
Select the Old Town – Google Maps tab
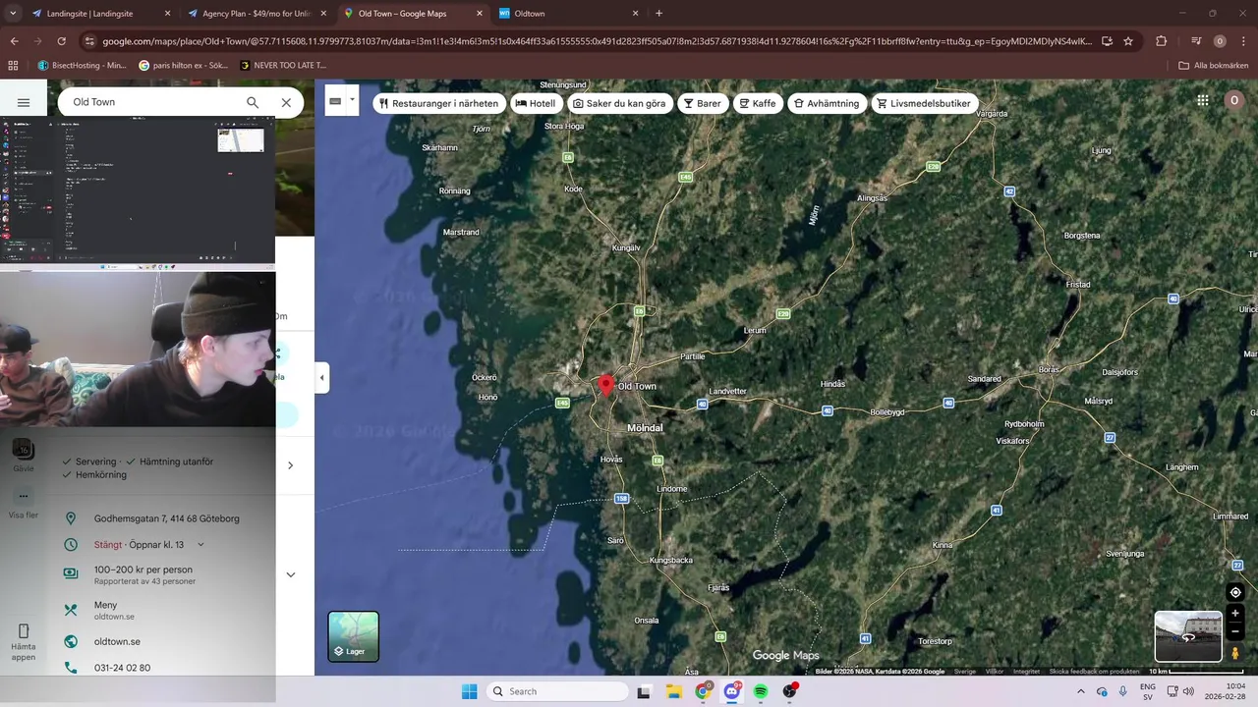413,14
